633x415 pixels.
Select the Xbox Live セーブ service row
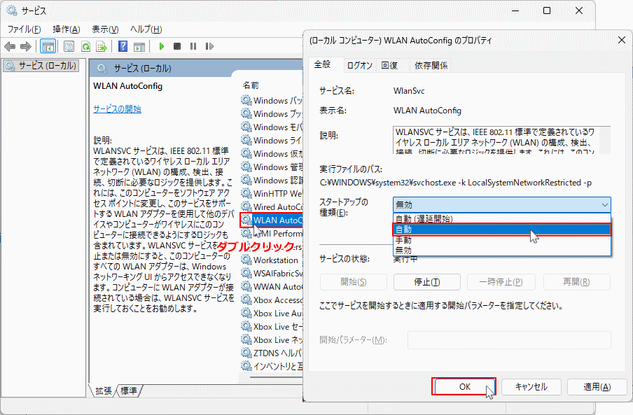(272, 327)
